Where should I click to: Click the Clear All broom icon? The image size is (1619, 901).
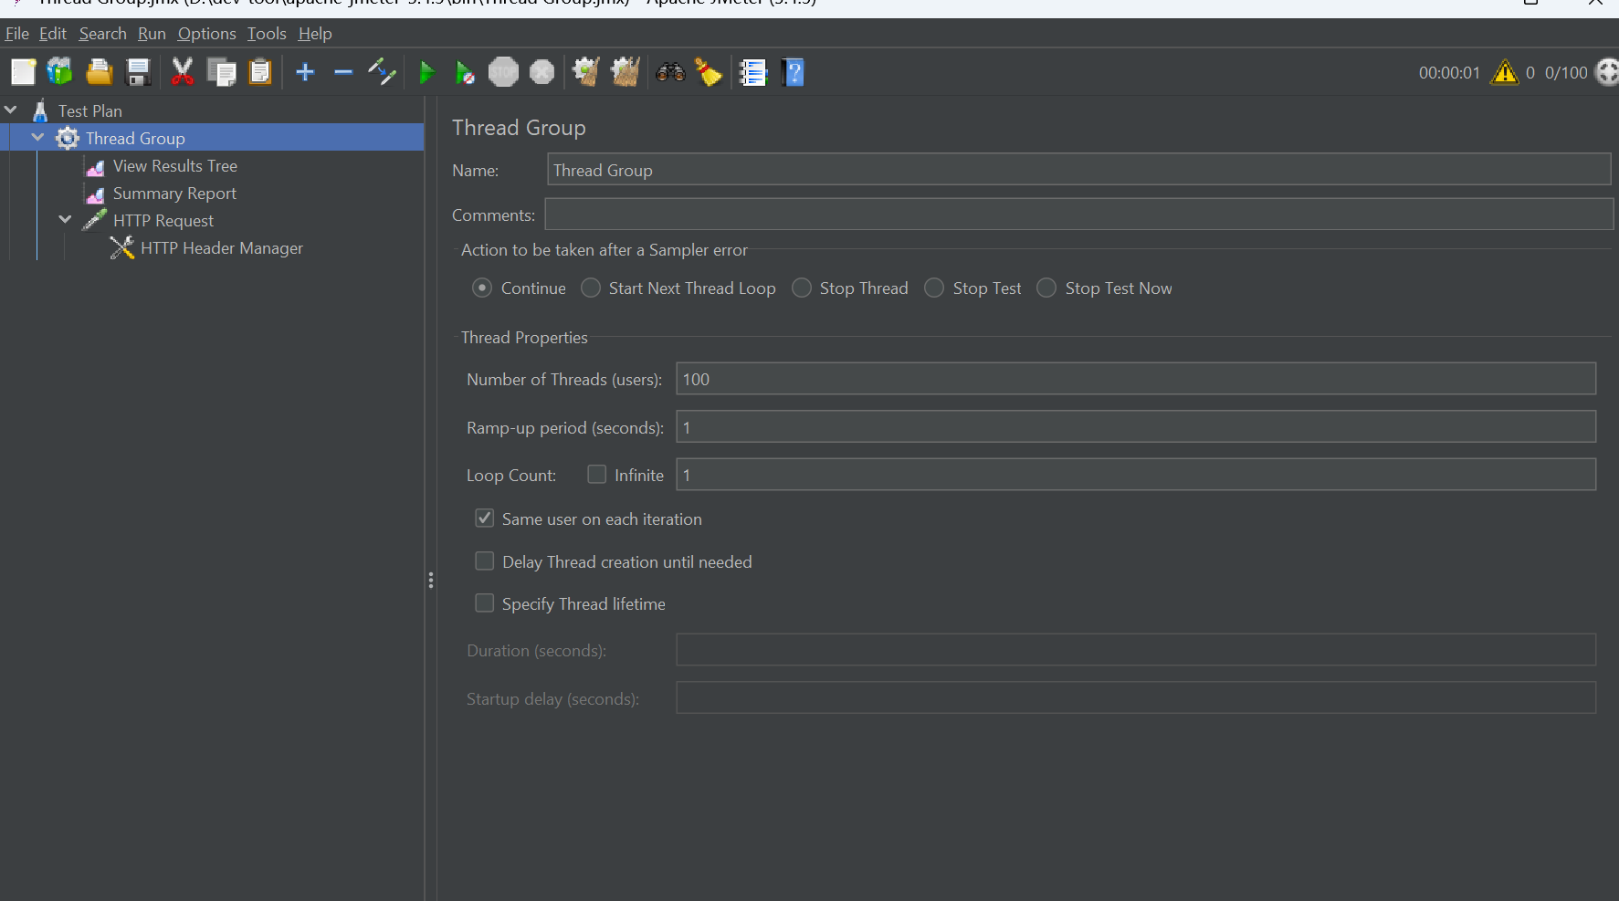[x=709, y=72]
